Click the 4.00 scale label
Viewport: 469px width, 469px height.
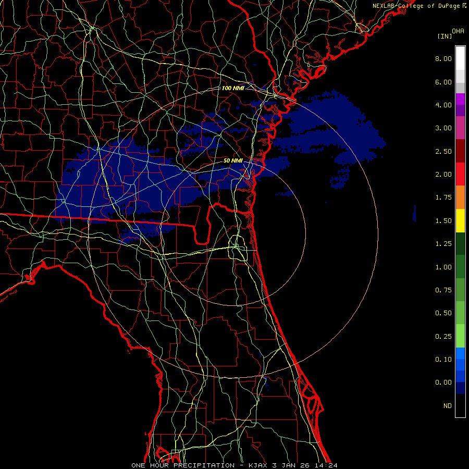point(443,105)
